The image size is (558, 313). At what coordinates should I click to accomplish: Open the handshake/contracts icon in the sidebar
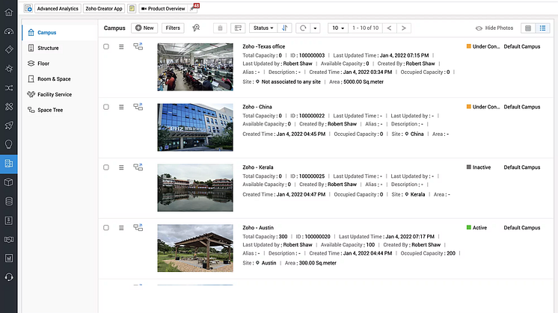(x=8, y=240)
